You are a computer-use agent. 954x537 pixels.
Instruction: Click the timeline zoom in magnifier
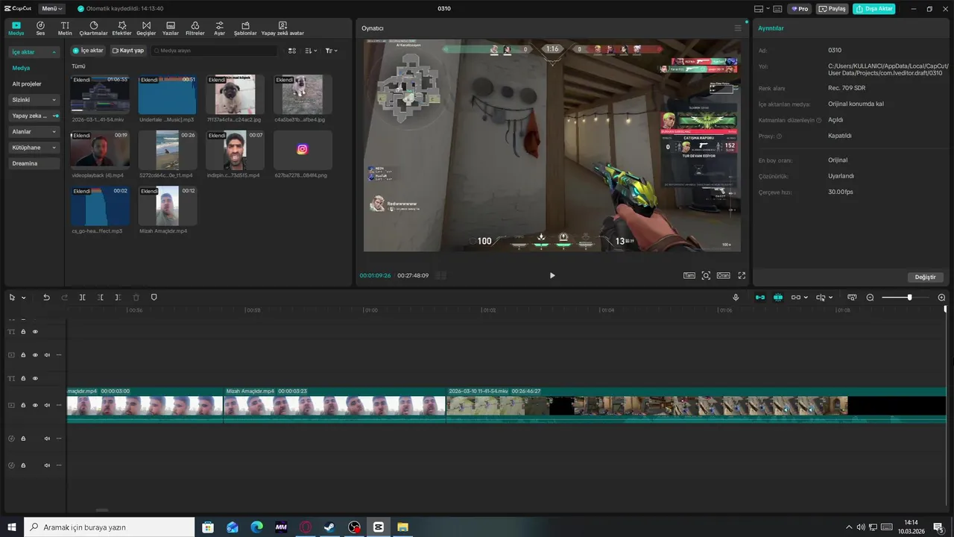941,298
